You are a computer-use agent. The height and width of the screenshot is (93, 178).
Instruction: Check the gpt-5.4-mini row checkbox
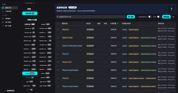[x=58, y=62]
